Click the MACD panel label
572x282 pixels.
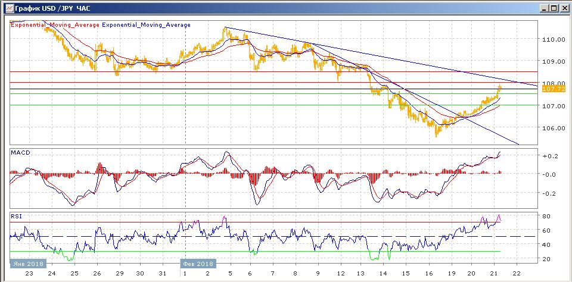click(20, 153)
